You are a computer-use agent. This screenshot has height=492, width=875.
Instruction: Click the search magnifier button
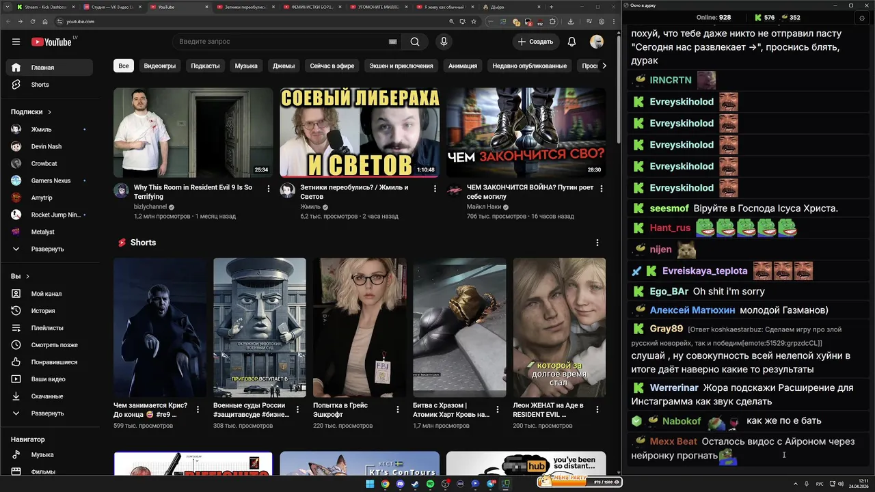(415, 42)
